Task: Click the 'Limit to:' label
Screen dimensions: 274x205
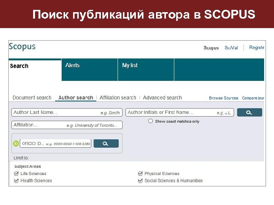Action: click(21, 158)
